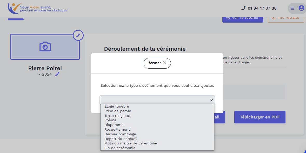Pick Poème from the dropdown list
Viewport: 306px width, 153px height.
pos(157,120)
